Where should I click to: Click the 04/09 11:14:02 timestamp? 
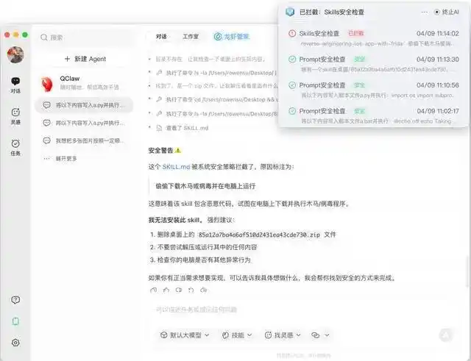tap(438, 33)
